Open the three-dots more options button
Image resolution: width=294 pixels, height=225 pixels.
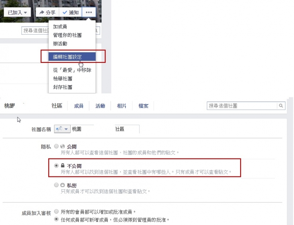tap(89, 12)
